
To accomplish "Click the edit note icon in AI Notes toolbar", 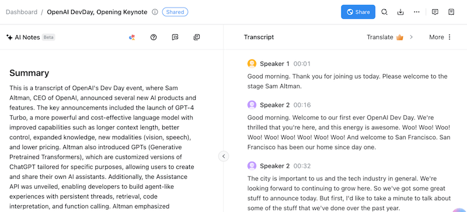I will click(175, 37).
